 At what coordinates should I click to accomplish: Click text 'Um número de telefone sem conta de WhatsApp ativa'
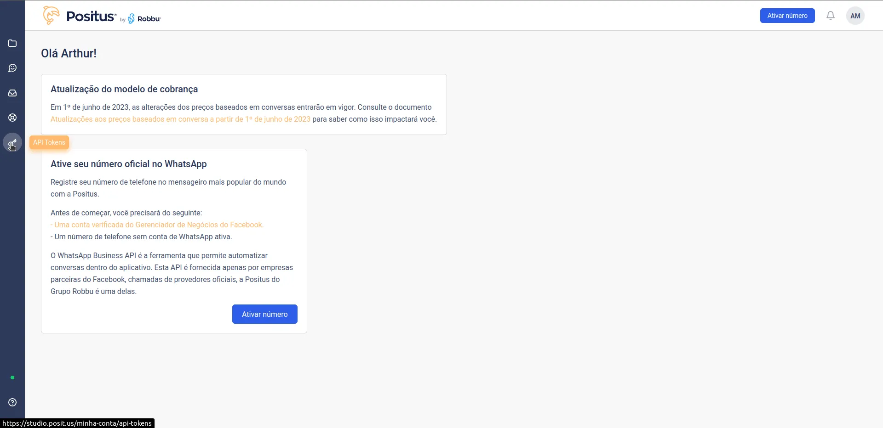[143, 237]
